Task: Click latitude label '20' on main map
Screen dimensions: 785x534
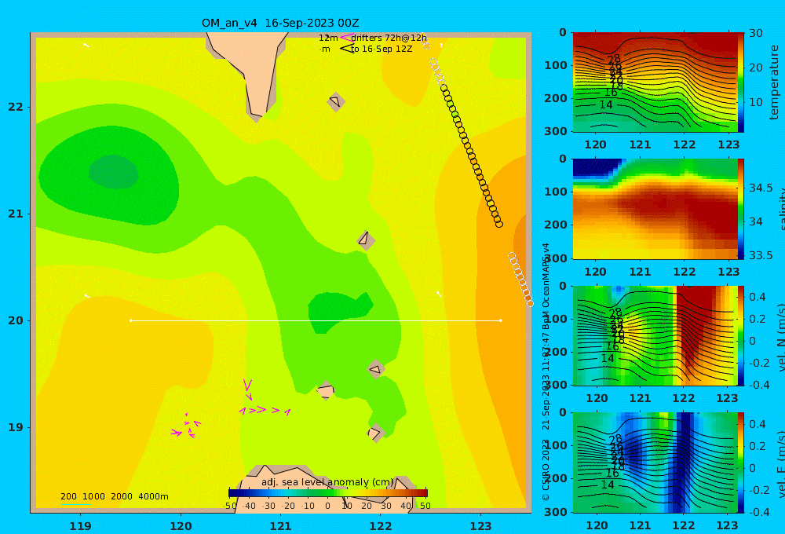Action: (16, 320)
